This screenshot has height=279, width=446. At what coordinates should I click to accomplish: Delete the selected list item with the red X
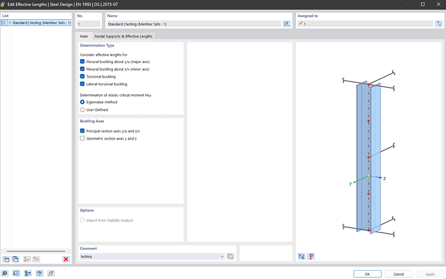66,259
